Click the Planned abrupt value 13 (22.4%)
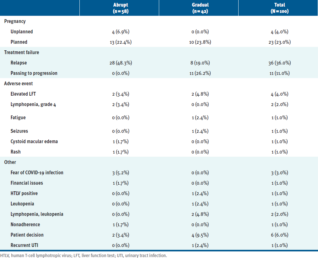318x258 pixels. tap(121, 42)
